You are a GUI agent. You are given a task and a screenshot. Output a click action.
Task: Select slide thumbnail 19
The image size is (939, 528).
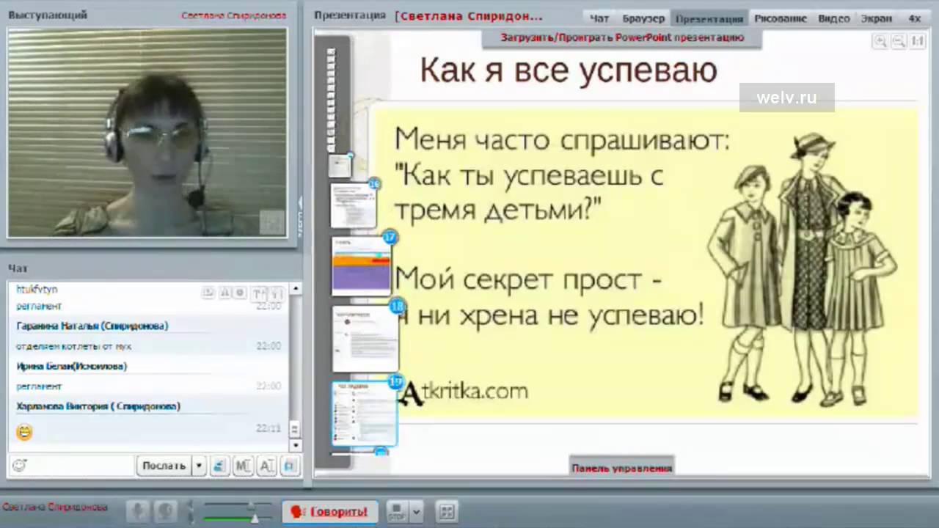coord(365,413)
